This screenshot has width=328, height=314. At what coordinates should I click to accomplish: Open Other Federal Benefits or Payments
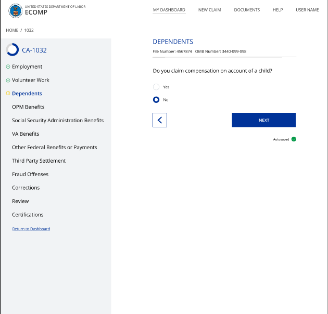point(54,147)
